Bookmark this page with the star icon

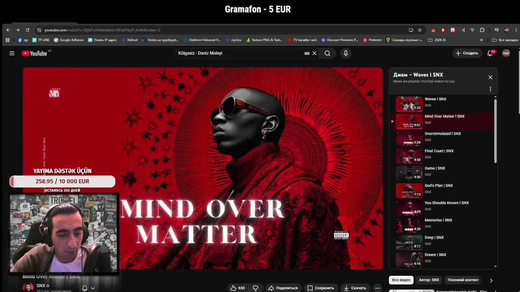(420, 30)
